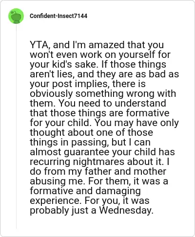Click the word 'YTA' in the comment
Viewport: 195px width, 237px height.
pos(39,45)
